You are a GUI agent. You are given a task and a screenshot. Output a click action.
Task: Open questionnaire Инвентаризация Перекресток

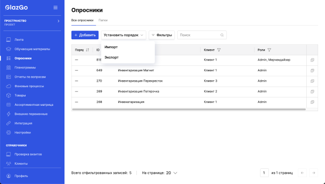point(140,81)
